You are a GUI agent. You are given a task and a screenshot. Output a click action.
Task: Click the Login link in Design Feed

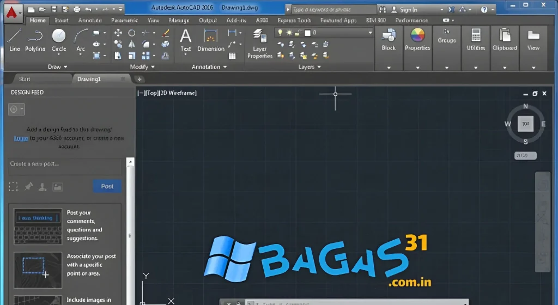21,138
